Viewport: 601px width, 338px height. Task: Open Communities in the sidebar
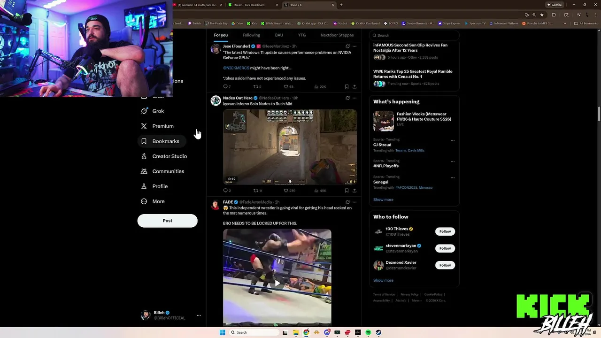pyautogui.click(x=162, y=171)
